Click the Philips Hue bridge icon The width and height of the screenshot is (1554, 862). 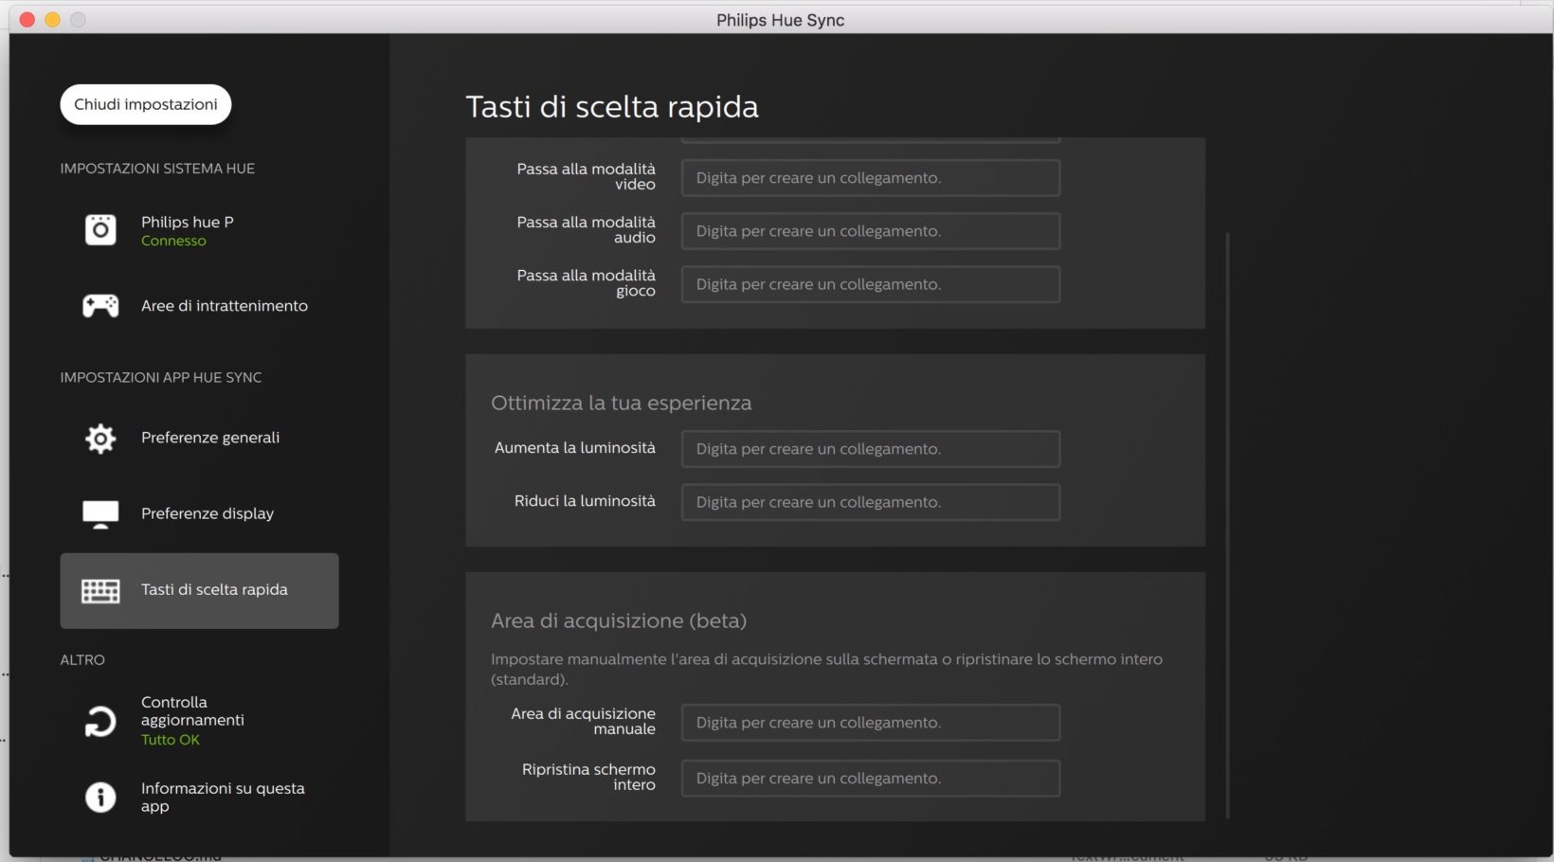(100, 229)
